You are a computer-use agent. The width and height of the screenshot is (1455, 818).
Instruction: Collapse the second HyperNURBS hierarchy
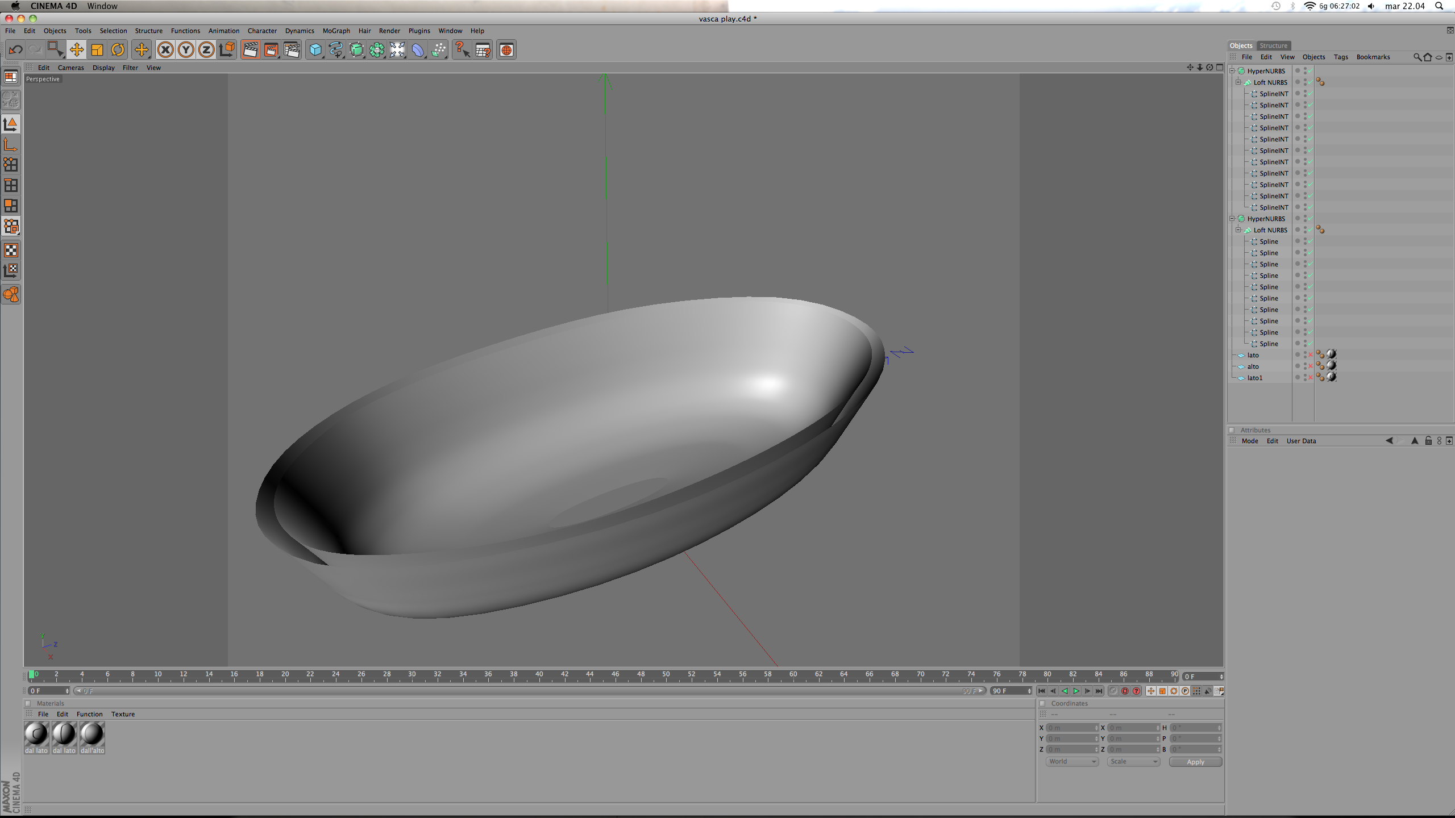tap(1232, 219)
